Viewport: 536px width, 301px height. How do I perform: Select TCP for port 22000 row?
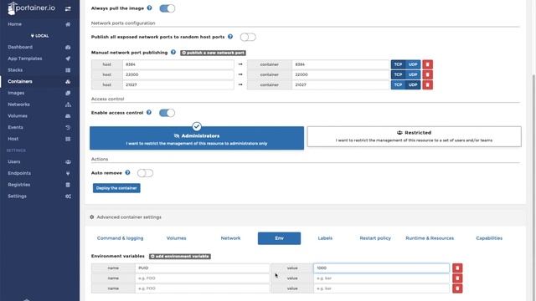click(x=398, y=74)
